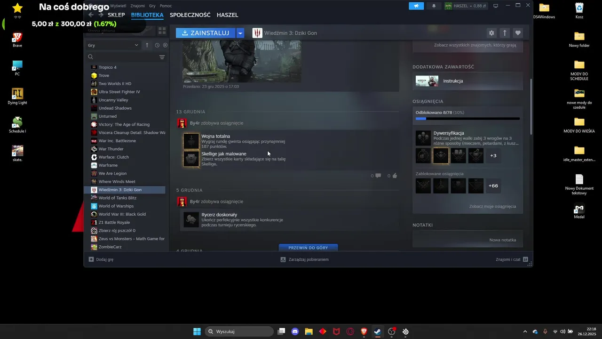Open the Gry menu in the menu bar
The image size is (602, 339).
[x=152, y=6]
